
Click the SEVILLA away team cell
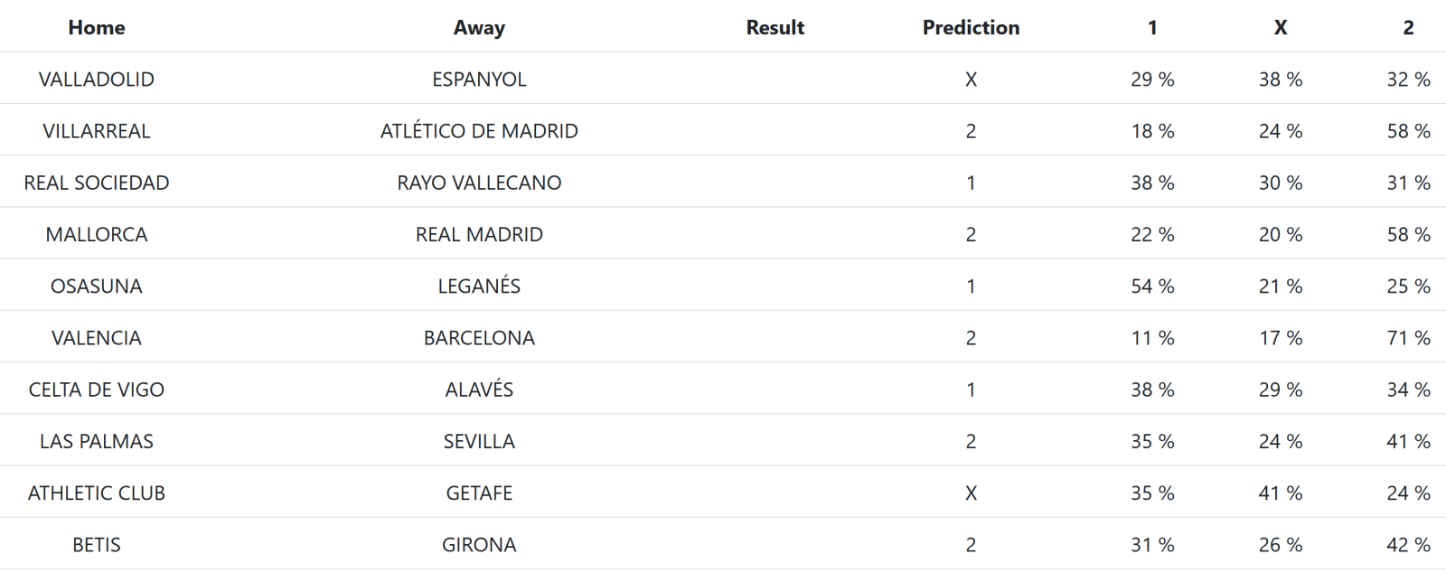coord(479,441)
